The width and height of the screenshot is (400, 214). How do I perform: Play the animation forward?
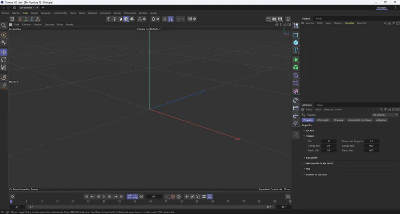click(104, 197)
